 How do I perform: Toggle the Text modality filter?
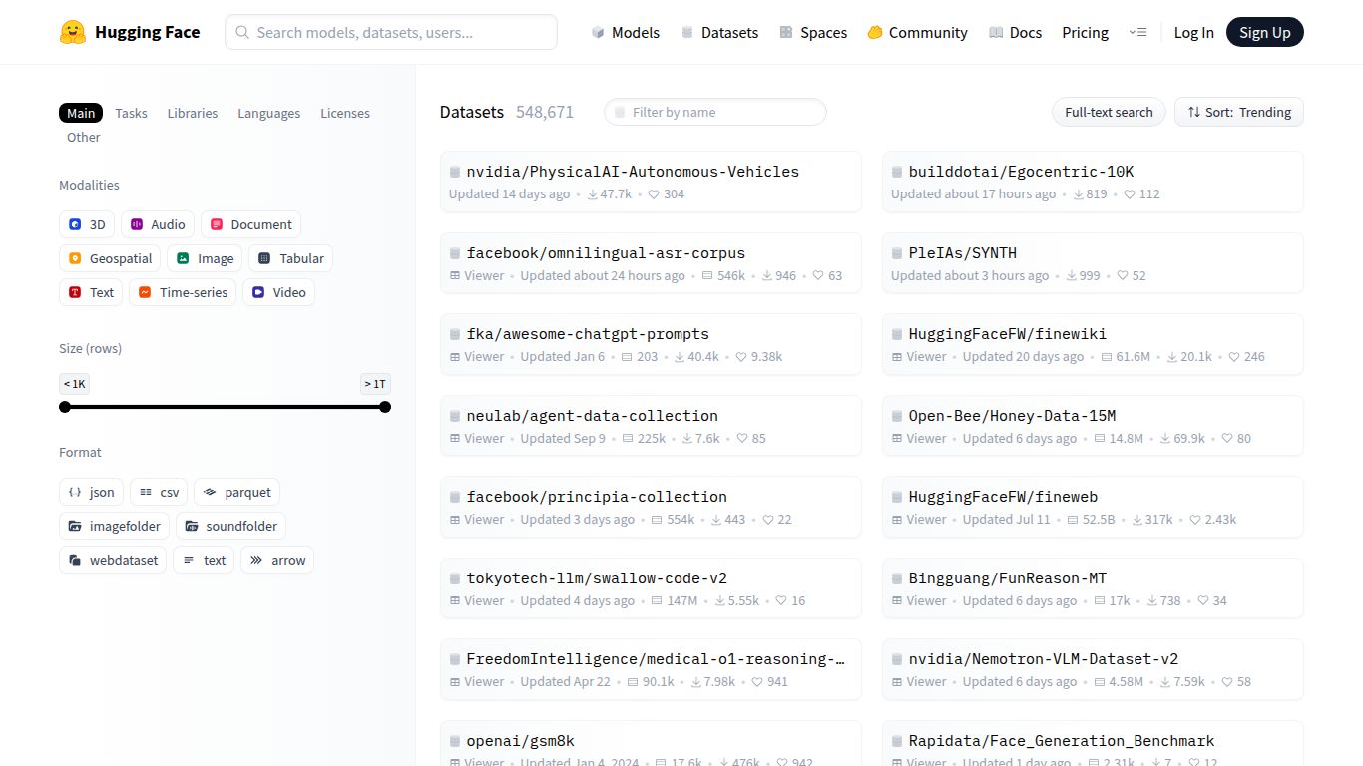91,292
